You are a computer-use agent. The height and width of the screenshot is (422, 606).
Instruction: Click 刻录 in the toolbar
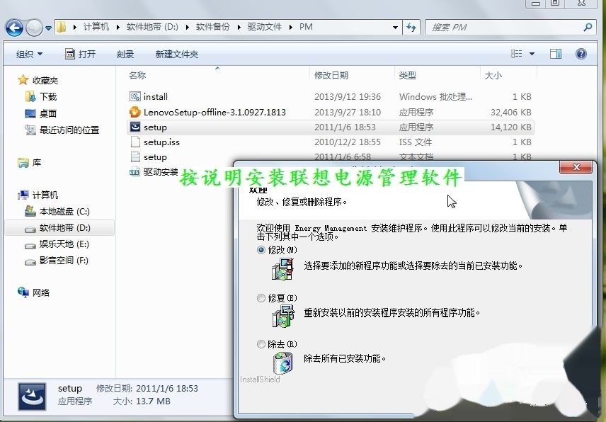point(125,54)
